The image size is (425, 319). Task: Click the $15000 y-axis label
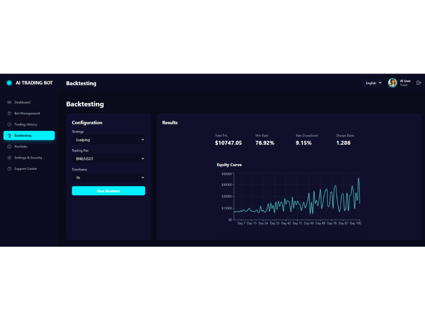coord(227,208)
